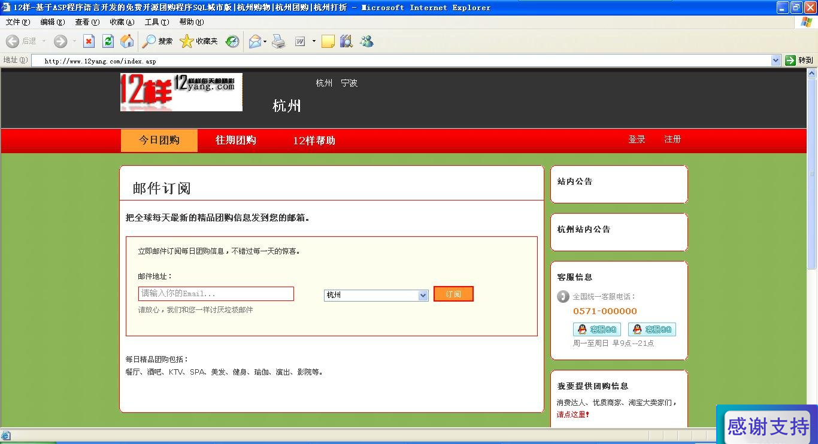Edit with Word toolbar icon
Screen dimensions: 818x444
coord(300,41)
